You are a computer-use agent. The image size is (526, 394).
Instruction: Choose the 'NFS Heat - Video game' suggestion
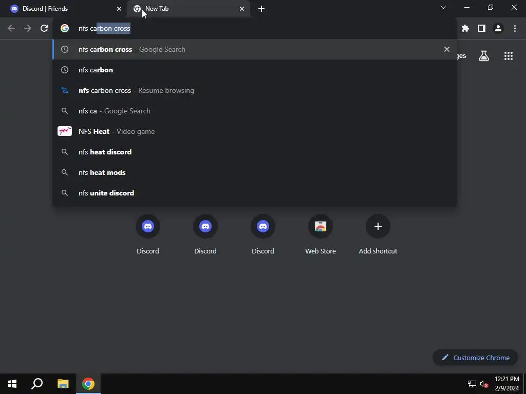[x=255, y=131]
